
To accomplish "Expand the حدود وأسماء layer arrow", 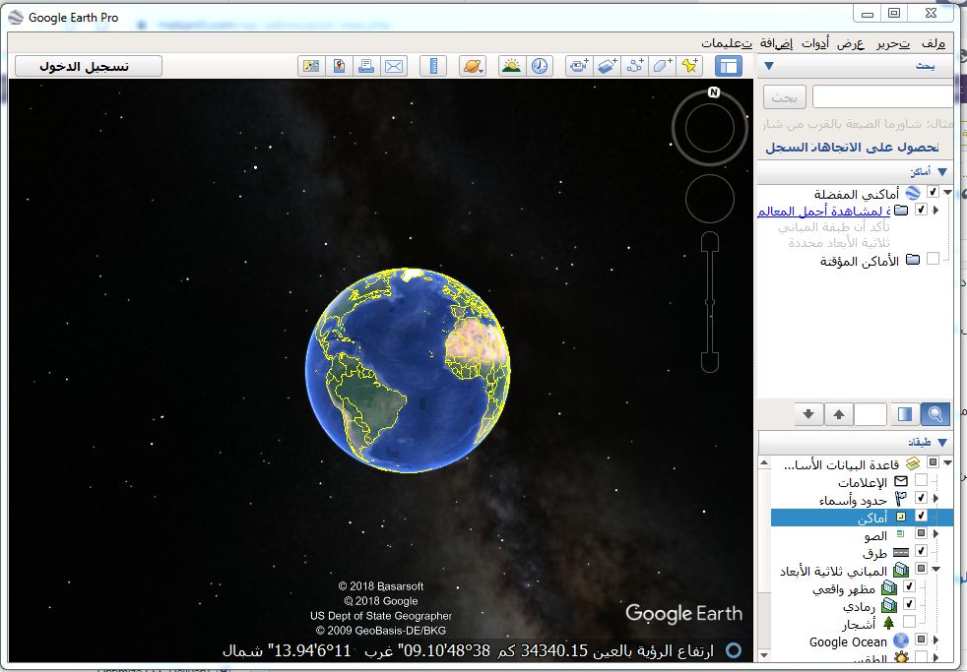I will (935, 498).
